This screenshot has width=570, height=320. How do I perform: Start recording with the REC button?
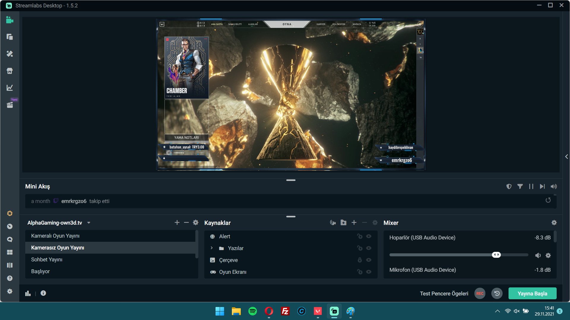(x=480, y=293)
